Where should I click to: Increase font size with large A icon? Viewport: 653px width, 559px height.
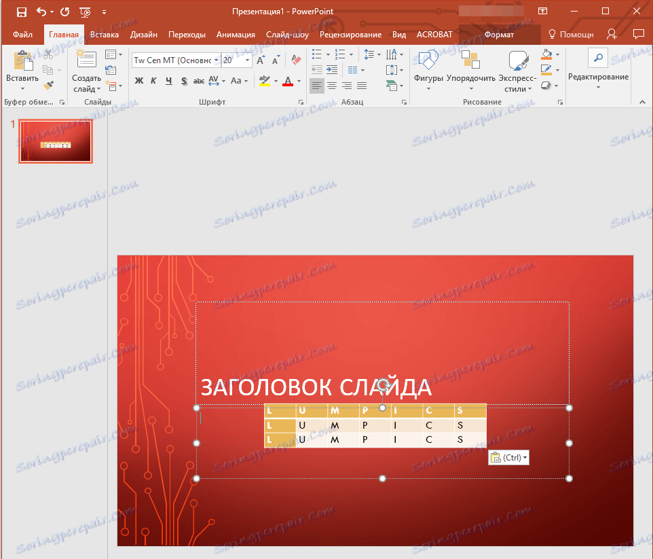pos(261,60)
